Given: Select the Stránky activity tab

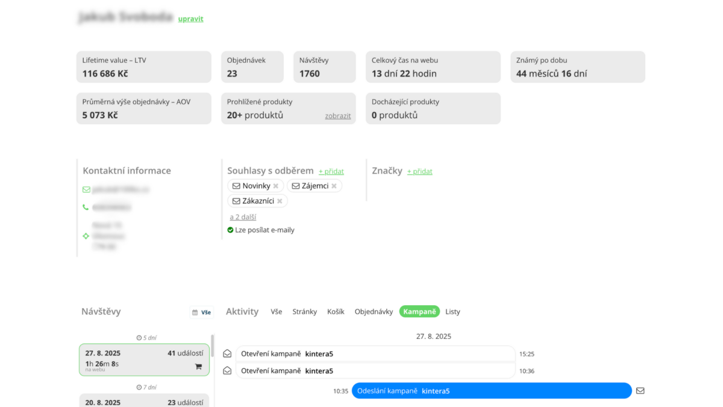Looking at the screenshot, I should pos(304,312).
